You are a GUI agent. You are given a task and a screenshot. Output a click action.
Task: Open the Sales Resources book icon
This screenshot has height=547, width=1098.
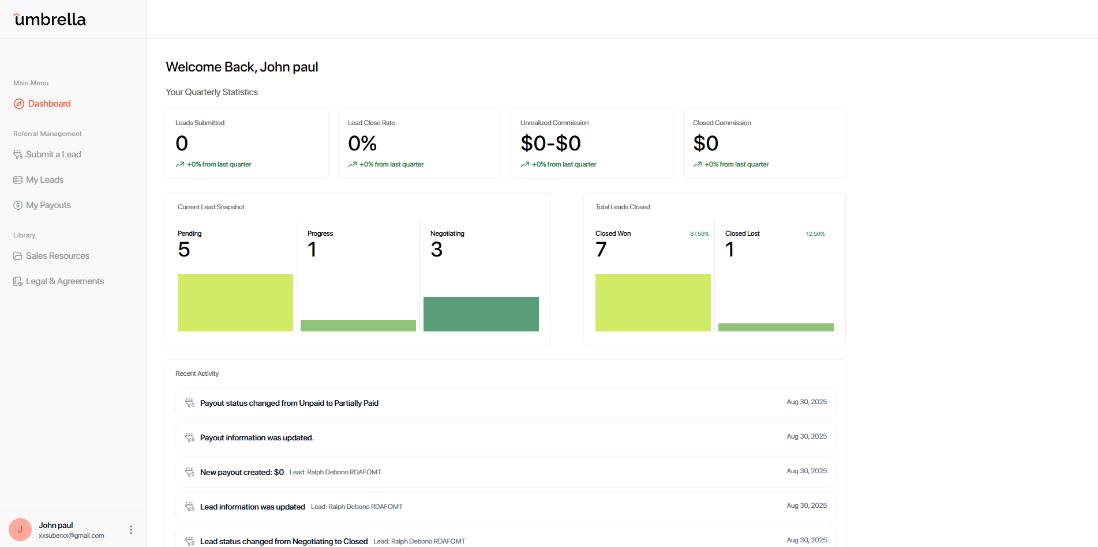[18, 255]
